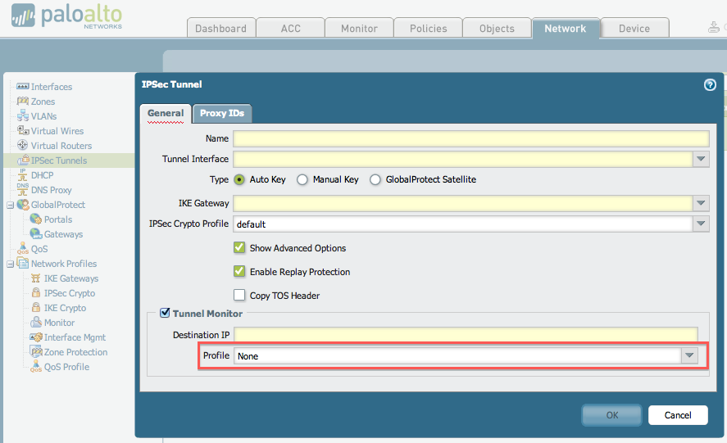Uncheck Enable Replay Protection
The image size is (727, 443).
click(239, 272)
